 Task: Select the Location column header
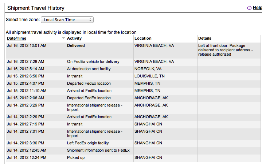click(143, 38)
